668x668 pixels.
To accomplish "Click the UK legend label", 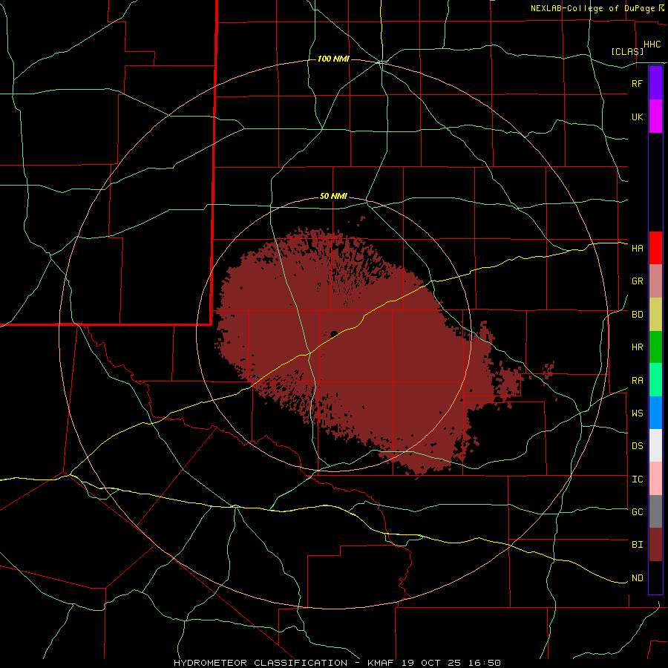I will click(x=638, y=117).
